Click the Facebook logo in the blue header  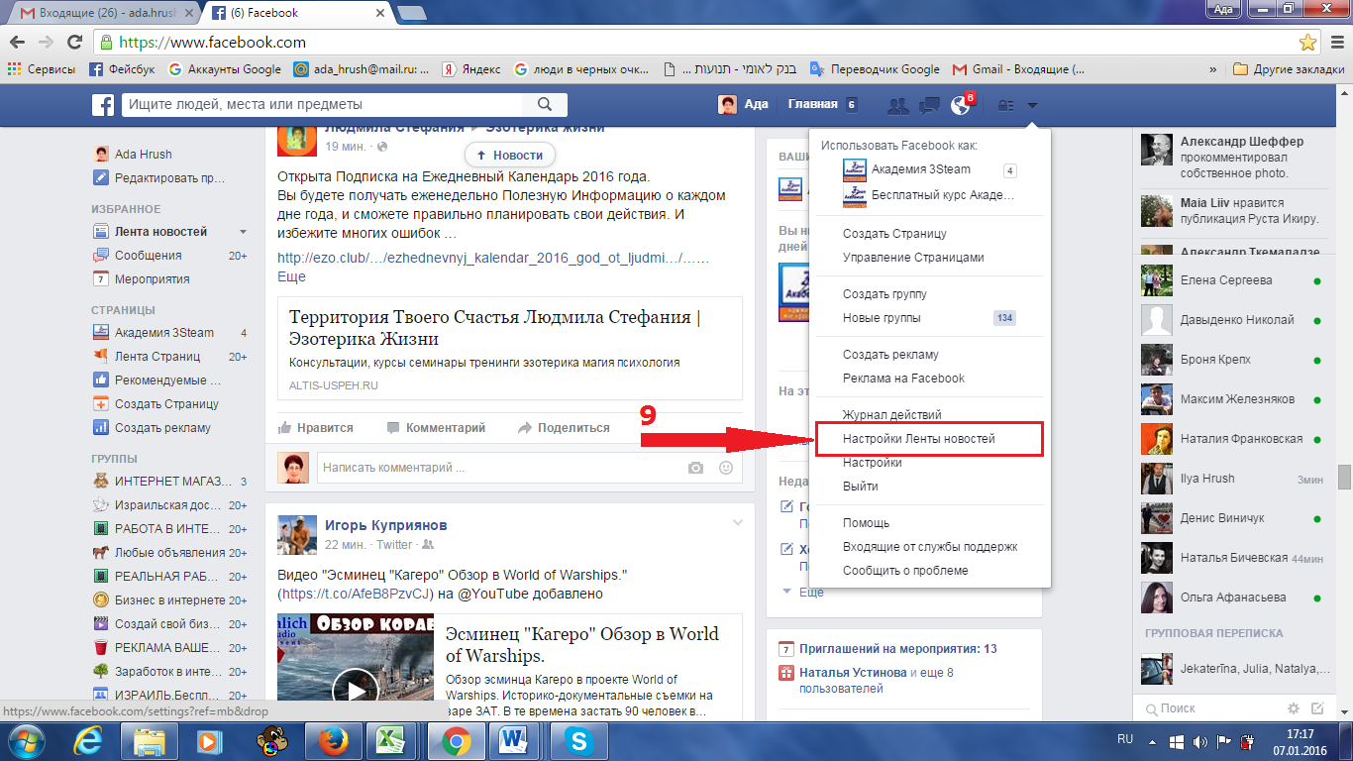tap(103, 105)
